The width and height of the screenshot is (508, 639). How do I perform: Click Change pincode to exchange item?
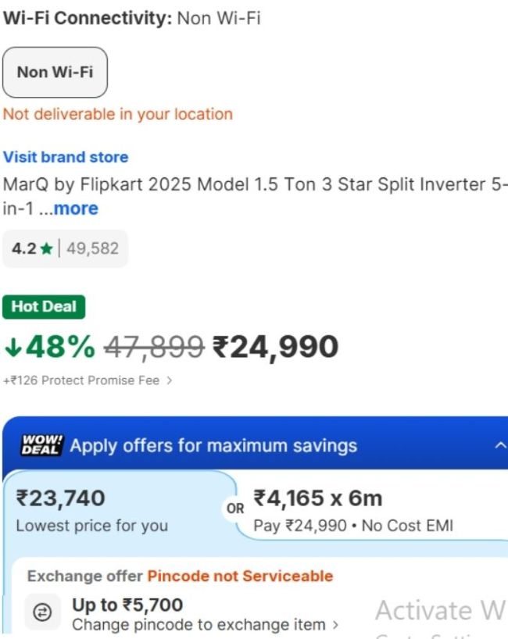(206, 624)
